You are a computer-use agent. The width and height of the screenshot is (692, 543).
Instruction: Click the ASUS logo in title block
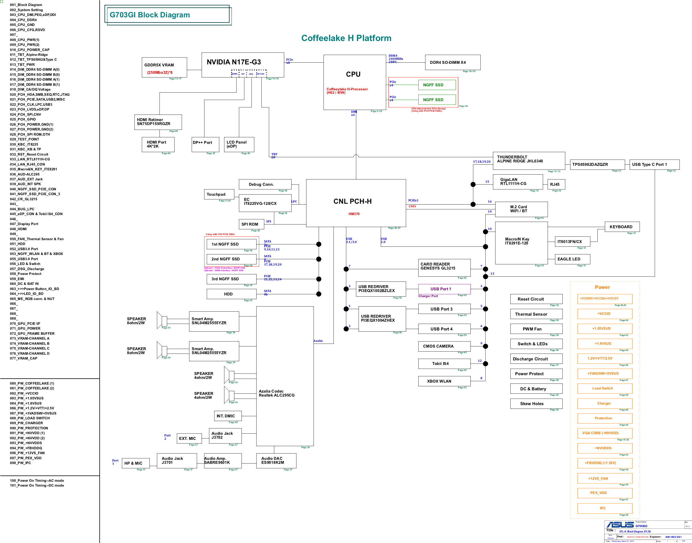click(620, 524)
